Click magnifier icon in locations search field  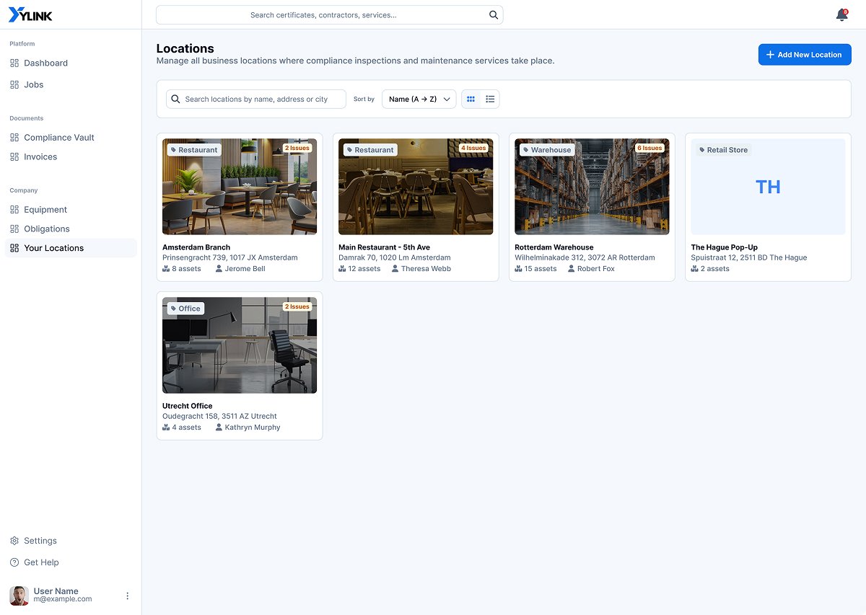pos(175,99)
